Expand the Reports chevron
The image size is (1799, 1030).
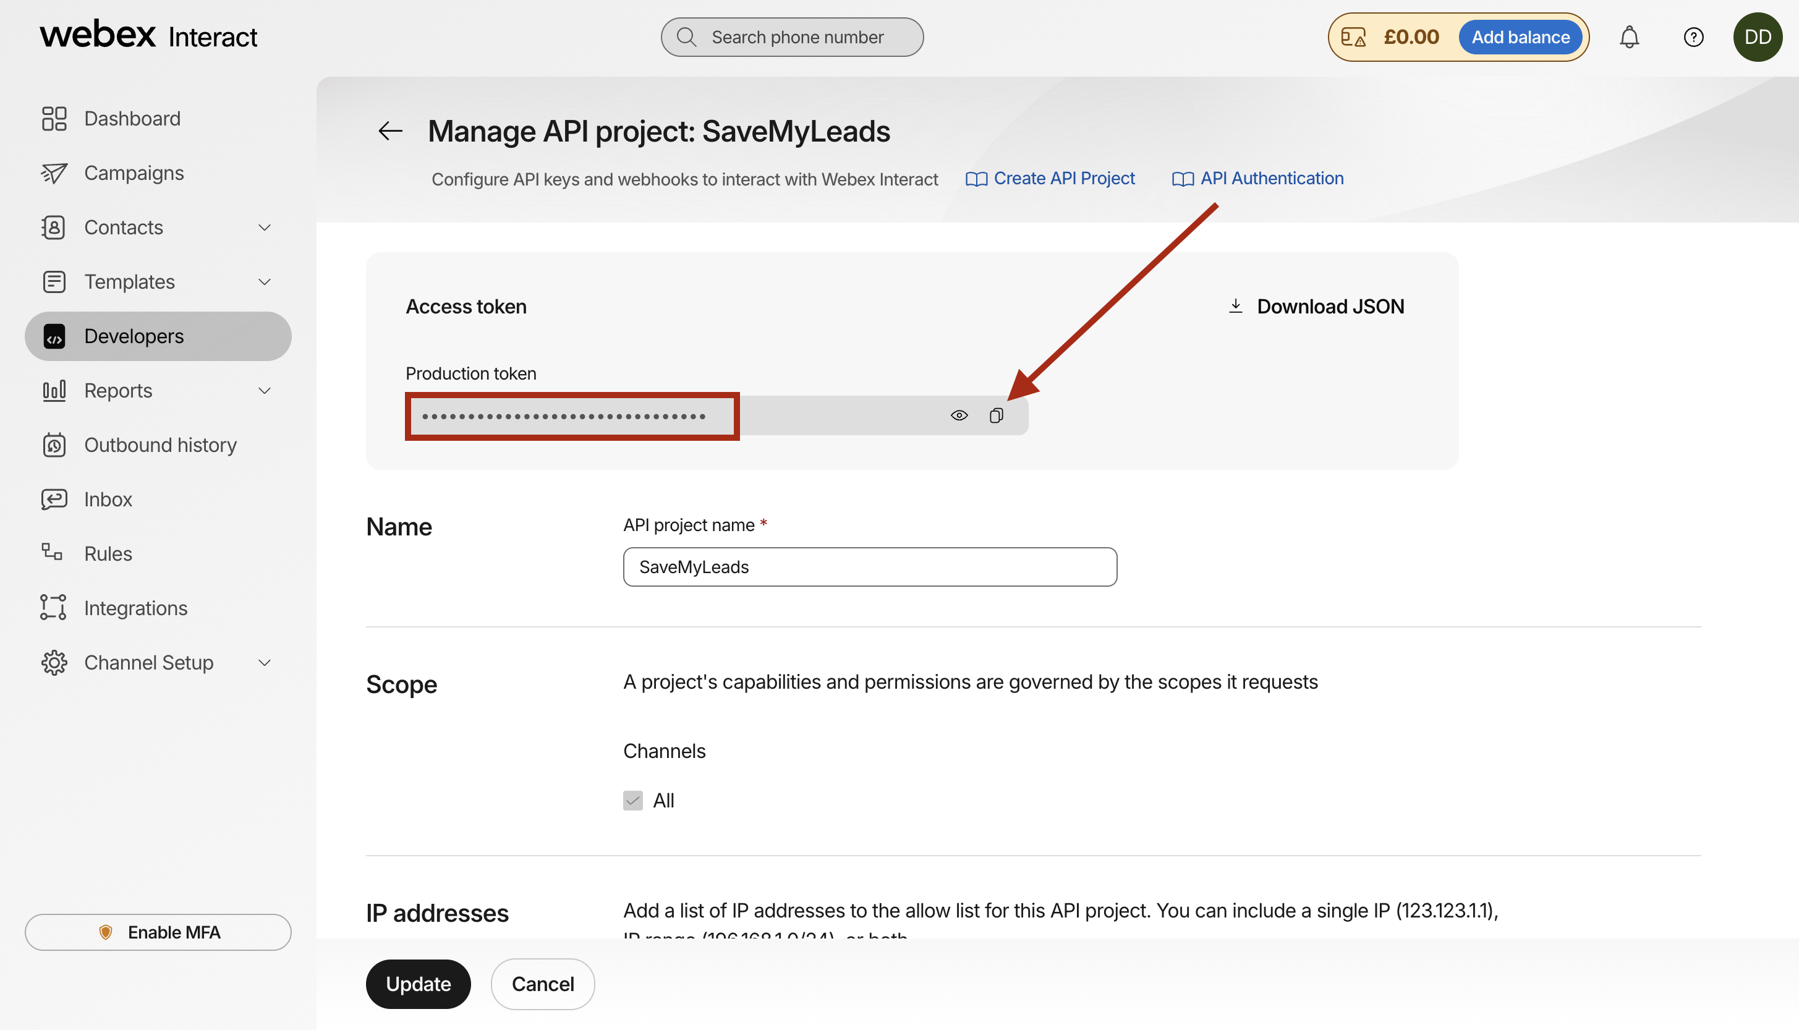pyautogui.click(x=265, y=391)
